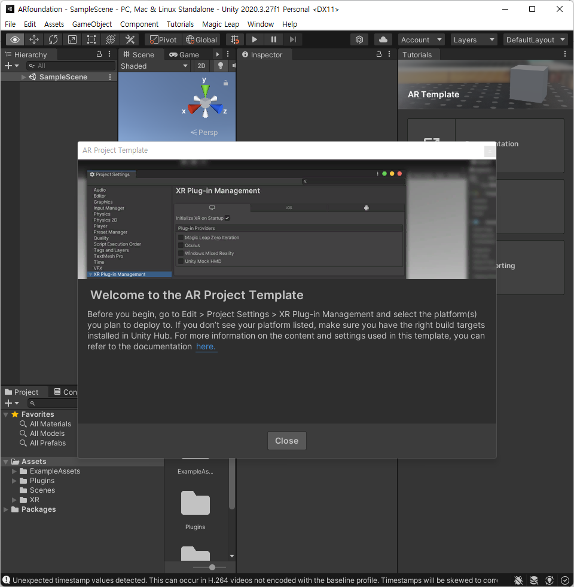This screenshot has width=574, height=587.
Task: Click the Project browser vertical scrollbar
Action: coord(232,485)
